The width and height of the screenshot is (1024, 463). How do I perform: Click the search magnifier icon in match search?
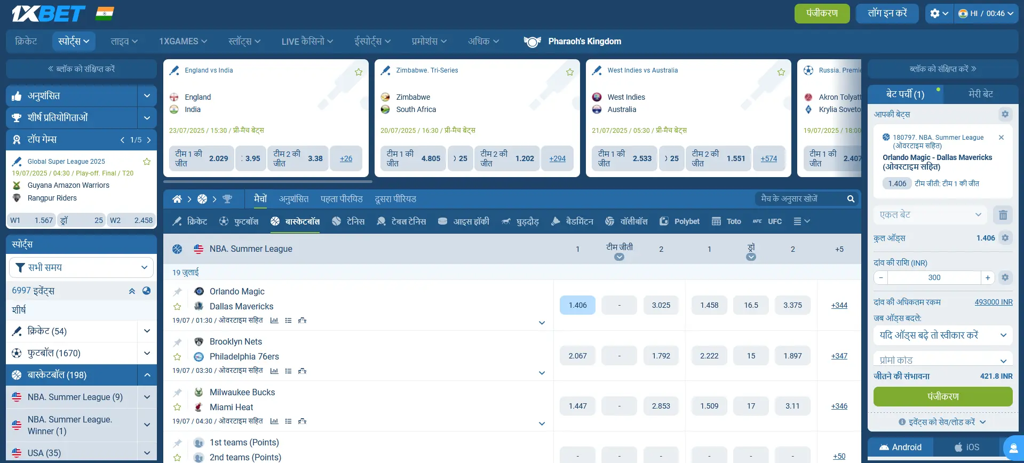[851, 199]
